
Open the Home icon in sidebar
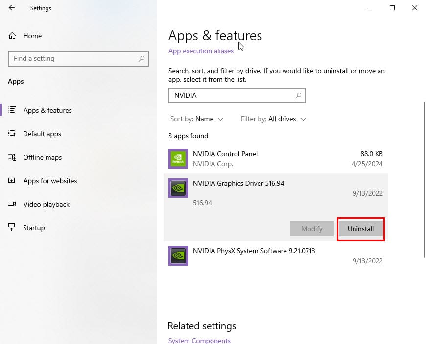pos(12,36)
